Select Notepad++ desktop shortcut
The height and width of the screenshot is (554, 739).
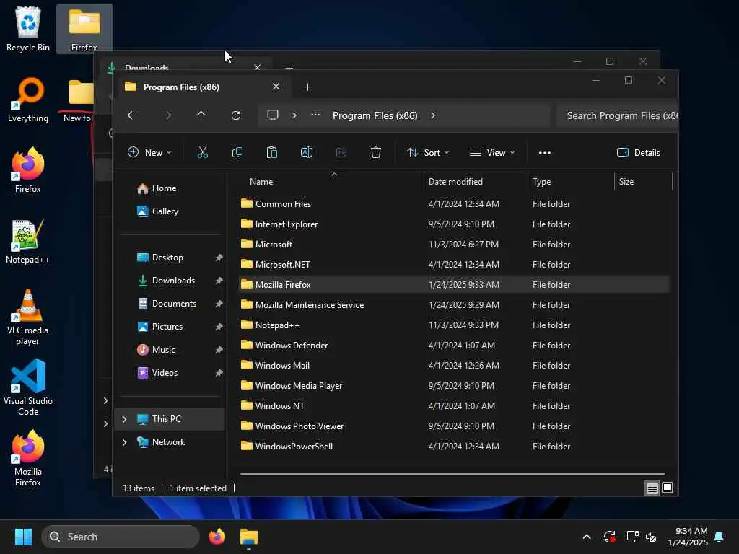click(x=28, y=241)
